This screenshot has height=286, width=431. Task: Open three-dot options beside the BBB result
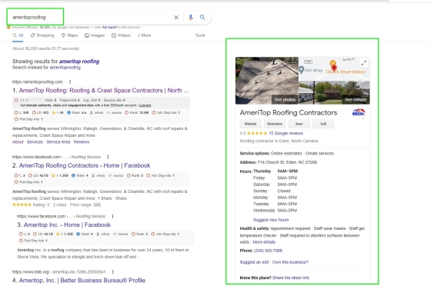tap(113, 271)
